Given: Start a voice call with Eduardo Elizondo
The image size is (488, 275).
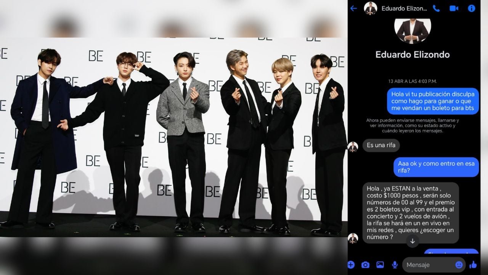Looking at the screenshot, I should [436, 8].
